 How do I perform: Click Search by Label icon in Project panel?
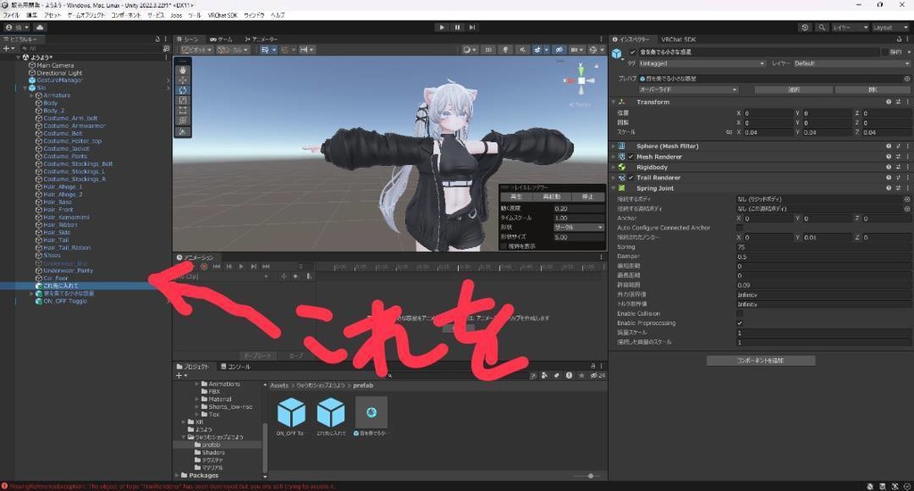pos(557,376)
